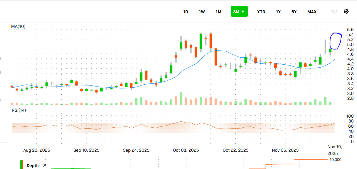Screen dimensions: 357x169
Task: Select the 1Y time range
Action: tap(278, 12)
